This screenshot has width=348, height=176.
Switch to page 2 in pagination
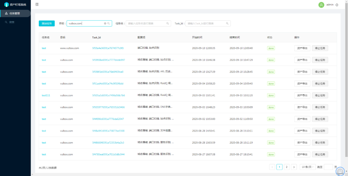click(287, 167)
